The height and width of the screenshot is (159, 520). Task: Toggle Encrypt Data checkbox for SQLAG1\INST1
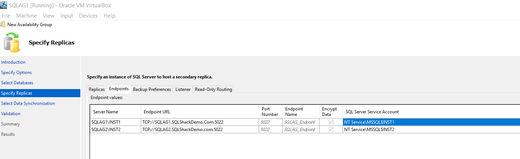click(331, 122)
